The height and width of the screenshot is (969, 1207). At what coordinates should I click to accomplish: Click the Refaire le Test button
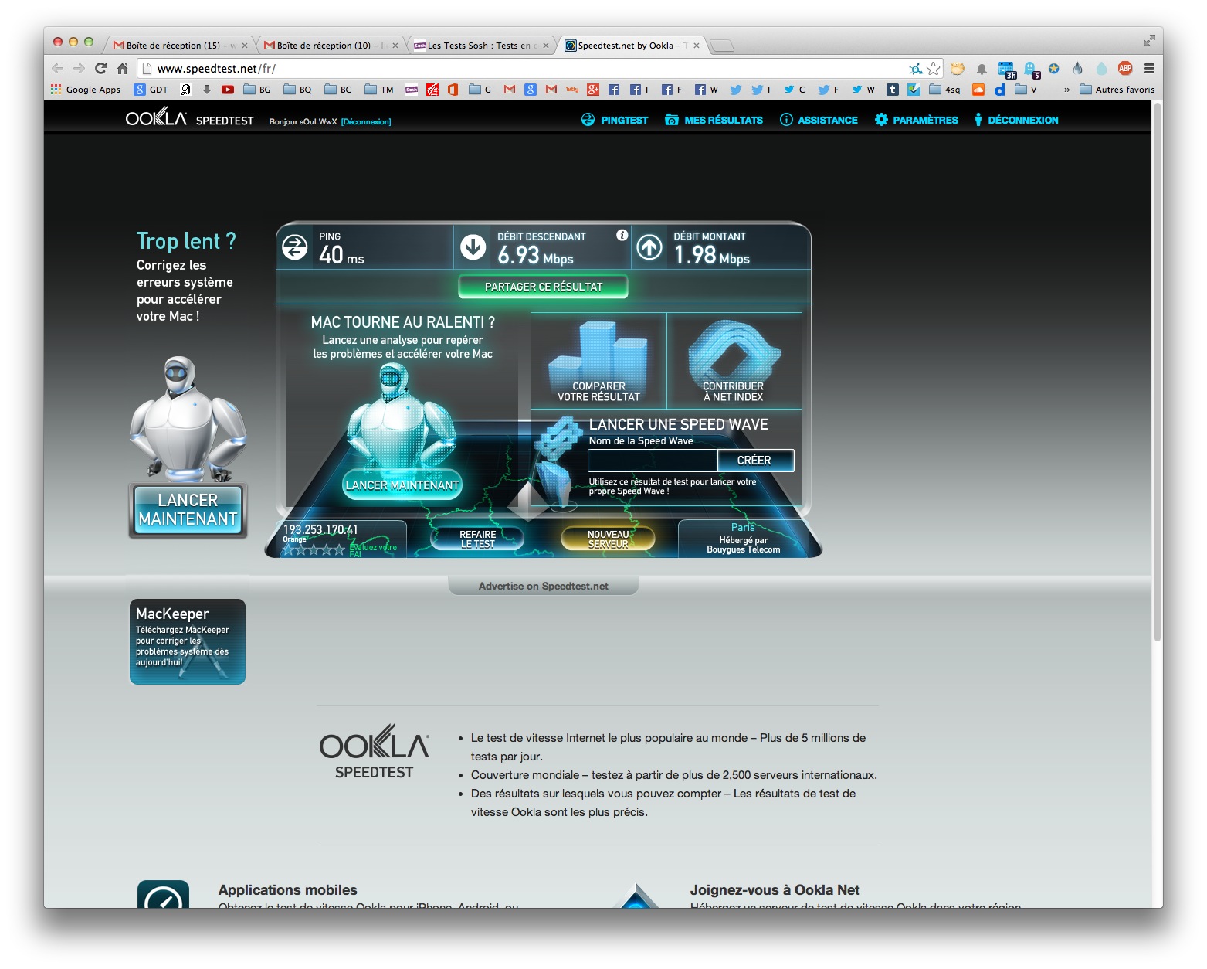477,539
